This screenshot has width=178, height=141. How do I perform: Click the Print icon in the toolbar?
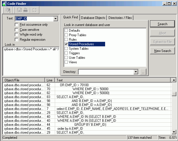25,10
